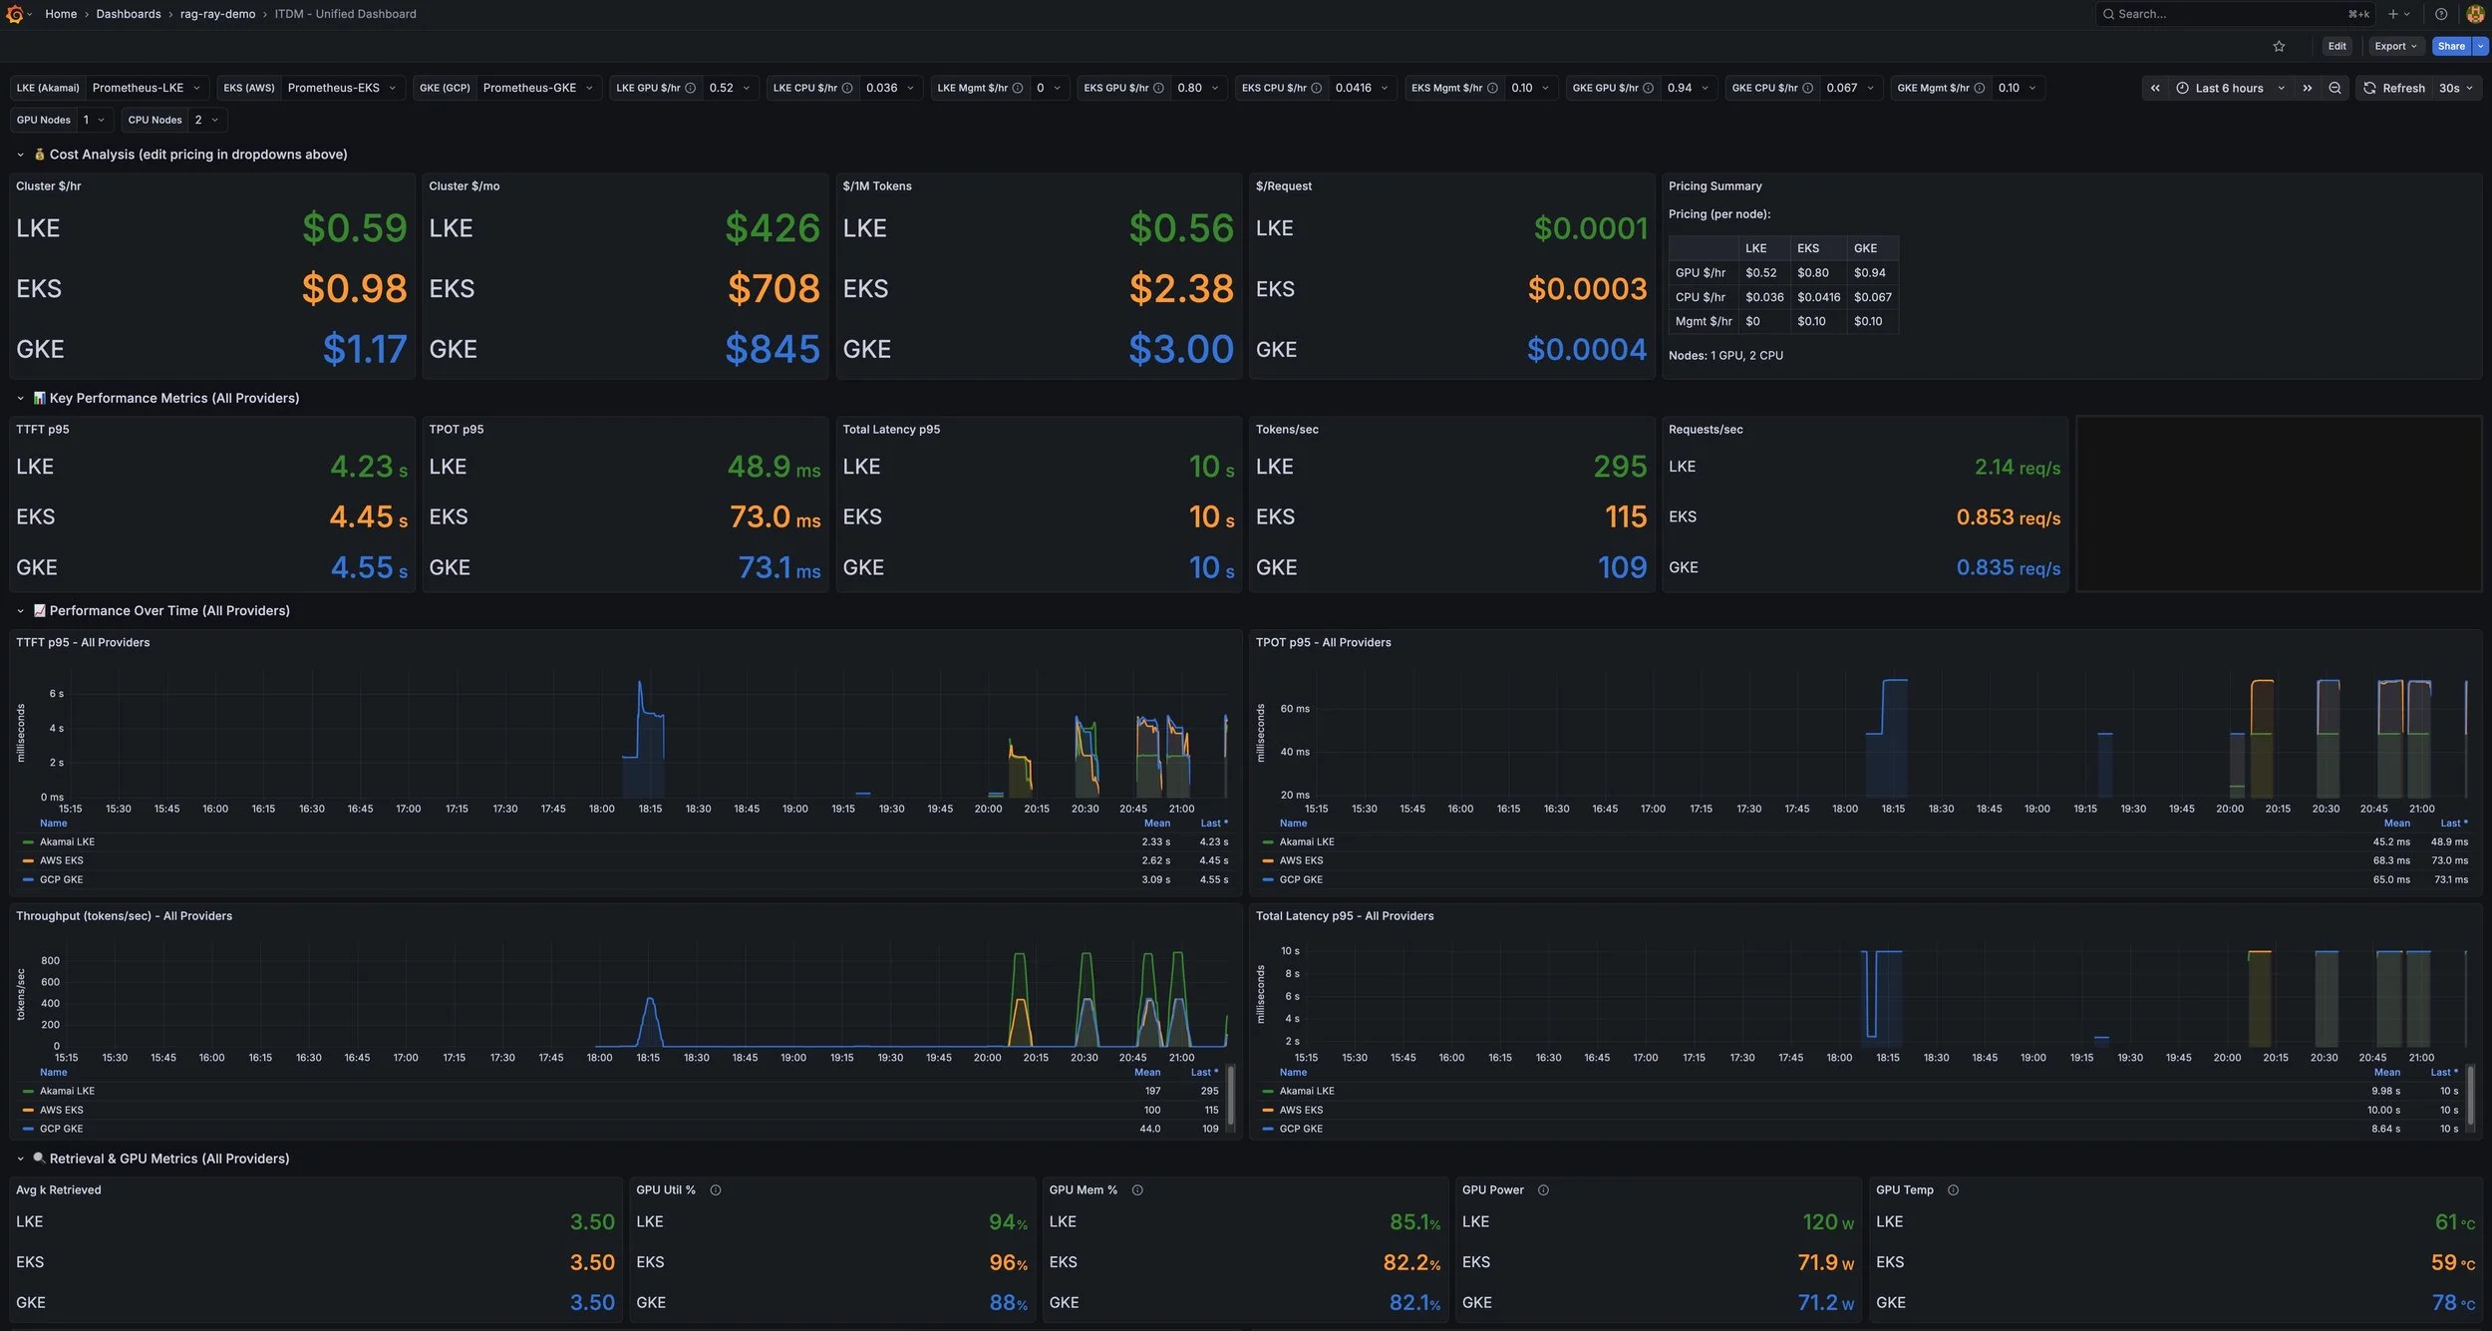
Task: Click the GPU Util % info icon
Action: 716,1189
